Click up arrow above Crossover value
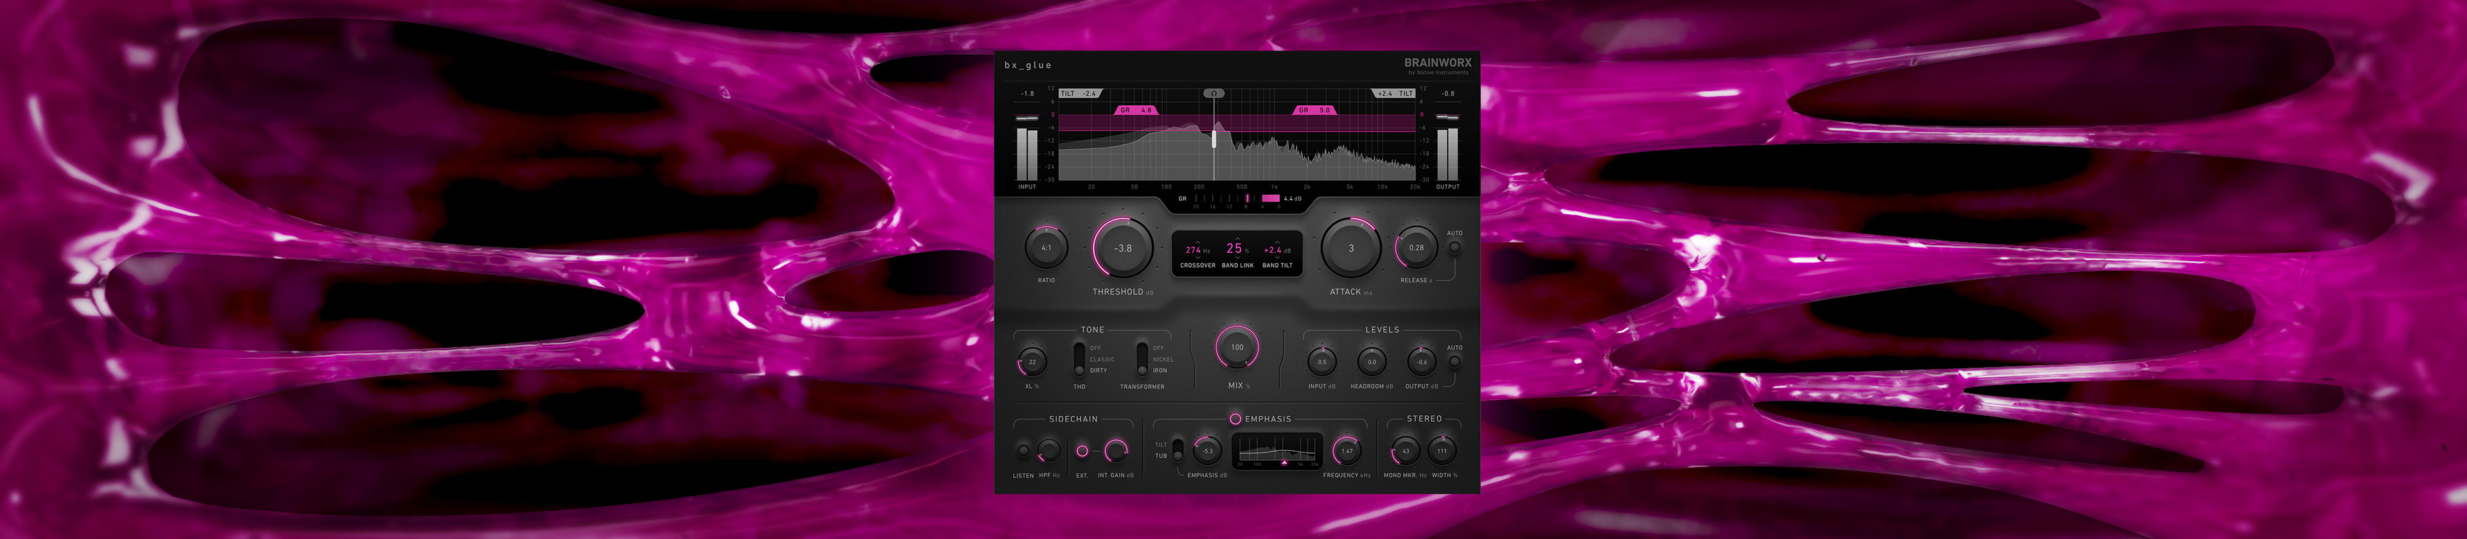 pos(1197,242)
